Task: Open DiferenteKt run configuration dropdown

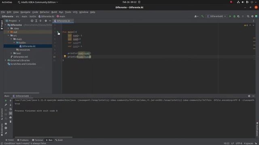Action: coord(217,16)
